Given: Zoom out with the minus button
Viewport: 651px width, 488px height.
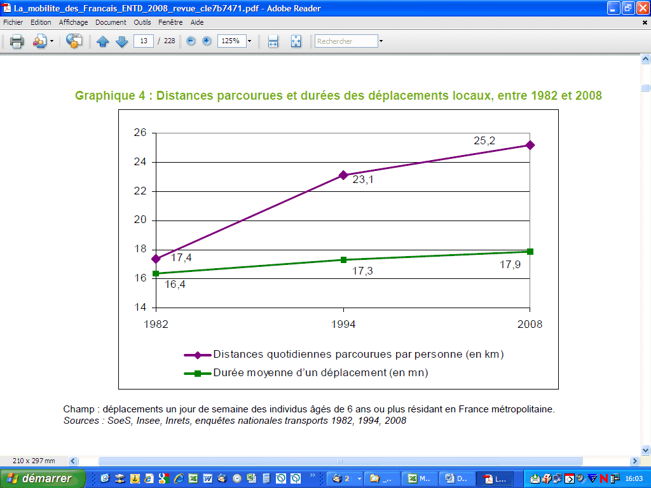Looking at the screenshot, I should point(191,41).
